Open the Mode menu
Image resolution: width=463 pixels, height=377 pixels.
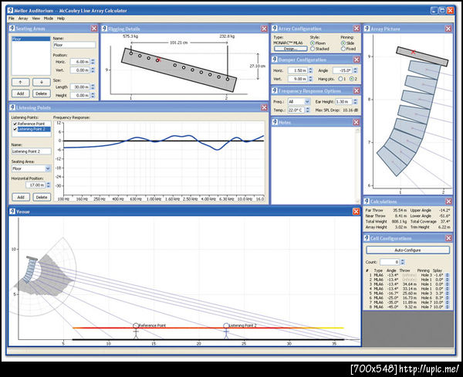pyautogui.click(x=49, y=19)
